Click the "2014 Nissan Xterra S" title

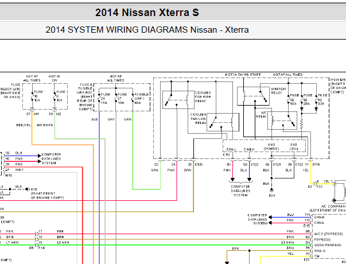147,13
